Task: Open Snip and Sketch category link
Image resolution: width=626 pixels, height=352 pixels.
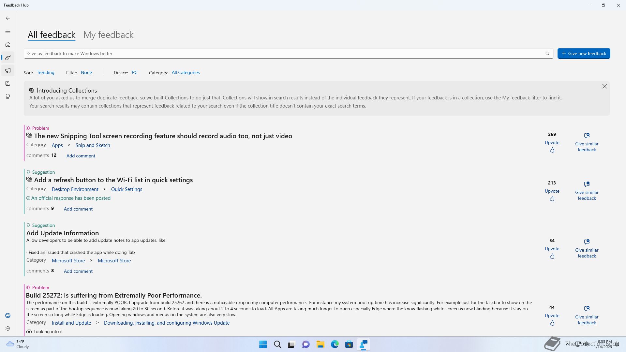Action: (x=93, y=145)
